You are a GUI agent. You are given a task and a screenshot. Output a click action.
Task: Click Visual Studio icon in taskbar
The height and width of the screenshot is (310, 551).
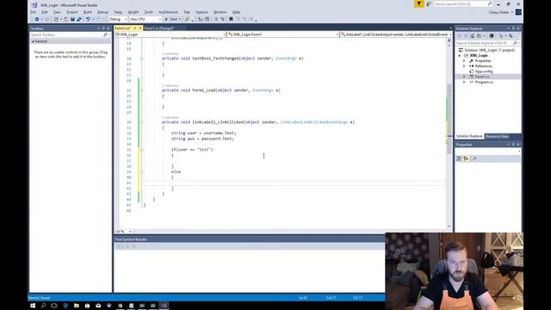(x=164, y=306)
